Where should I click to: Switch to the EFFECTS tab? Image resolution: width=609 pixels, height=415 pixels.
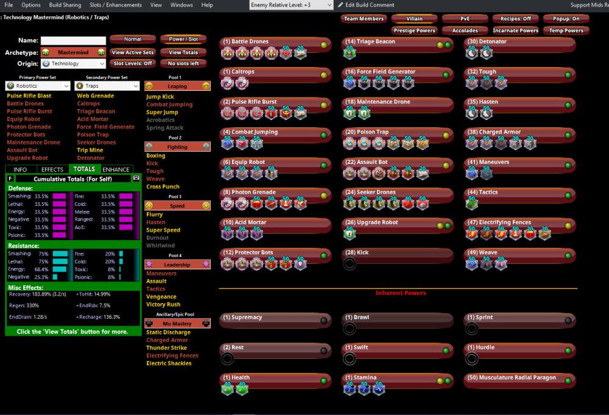tap(52, 169)
